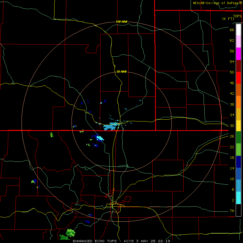
Task: Click the cyan echo southwest of the radar
Action: [100, 138]
